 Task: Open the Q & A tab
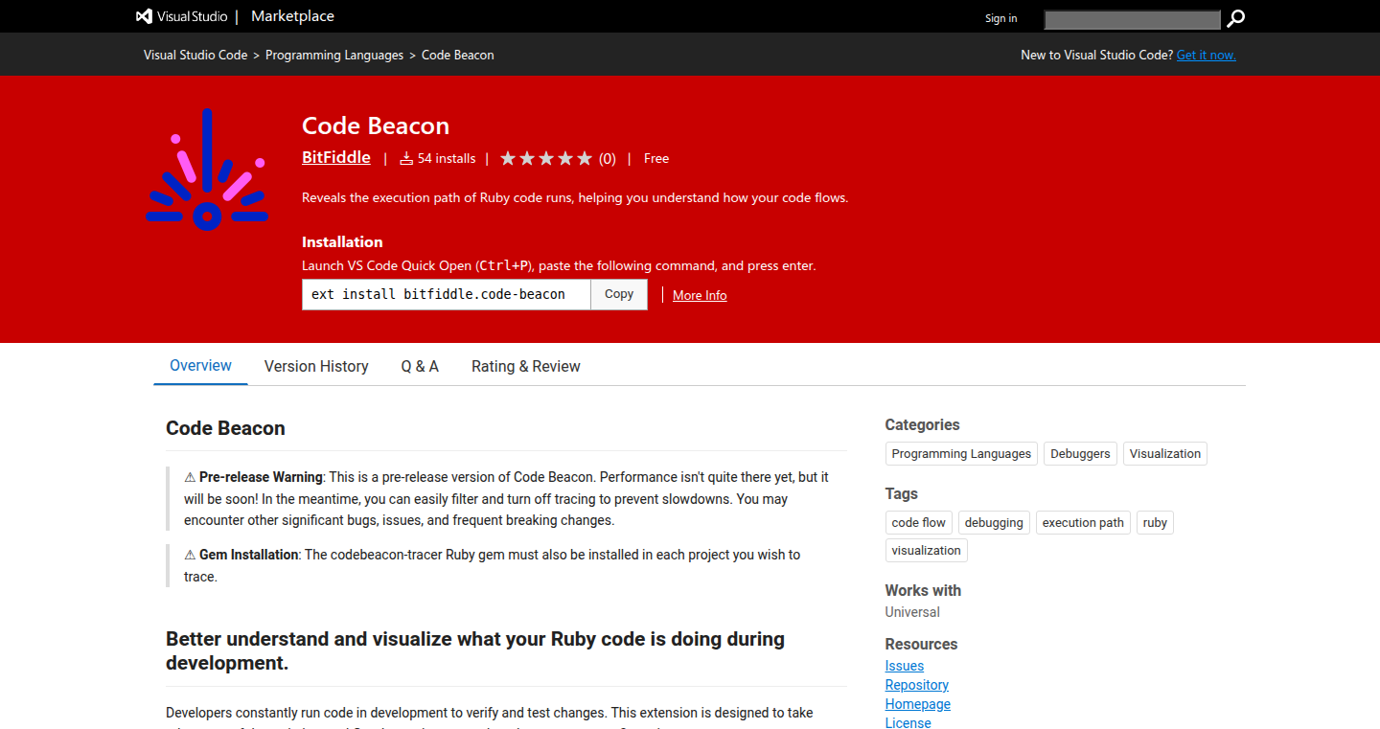click(x=420, y=366)
